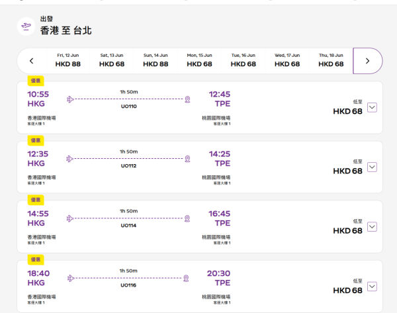Show later dates with right arrow

(x=367, y=61)
